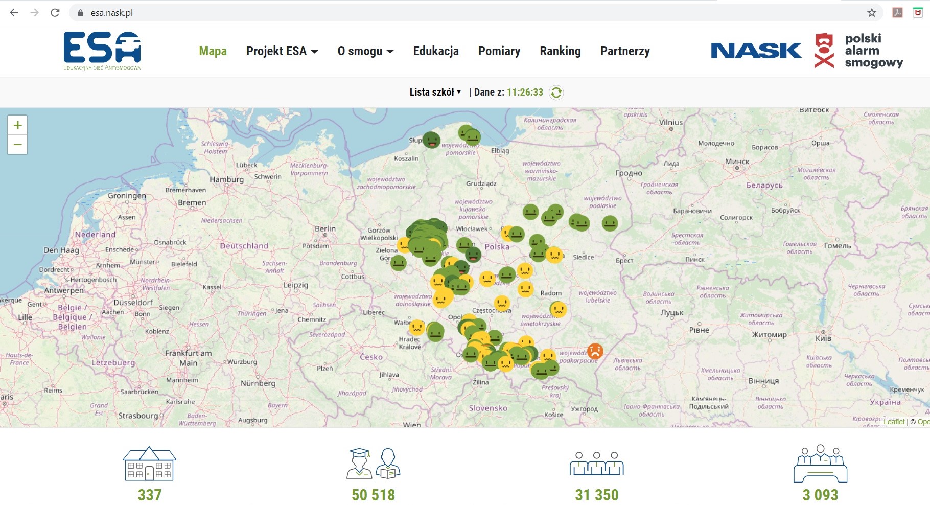Click the Leaflet attribution link

pos(894,422)
